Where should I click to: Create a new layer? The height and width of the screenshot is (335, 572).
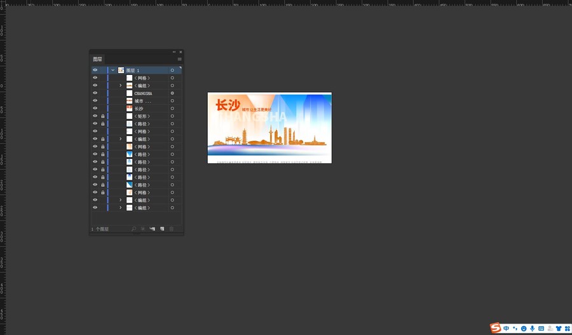162,229
